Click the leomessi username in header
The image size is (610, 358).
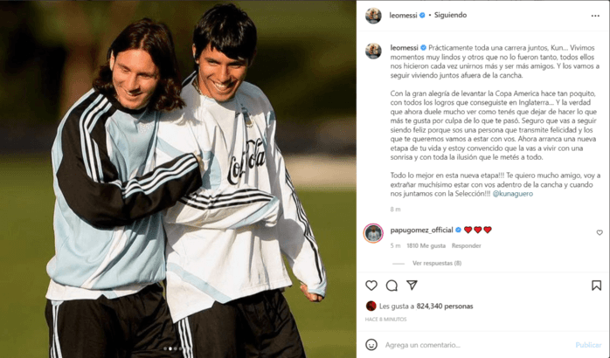(x=403, y=15)
